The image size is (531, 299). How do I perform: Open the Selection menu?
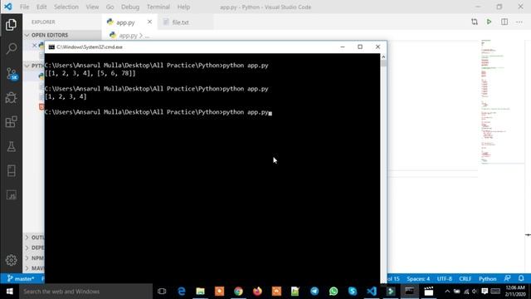(x=66, y=7)
